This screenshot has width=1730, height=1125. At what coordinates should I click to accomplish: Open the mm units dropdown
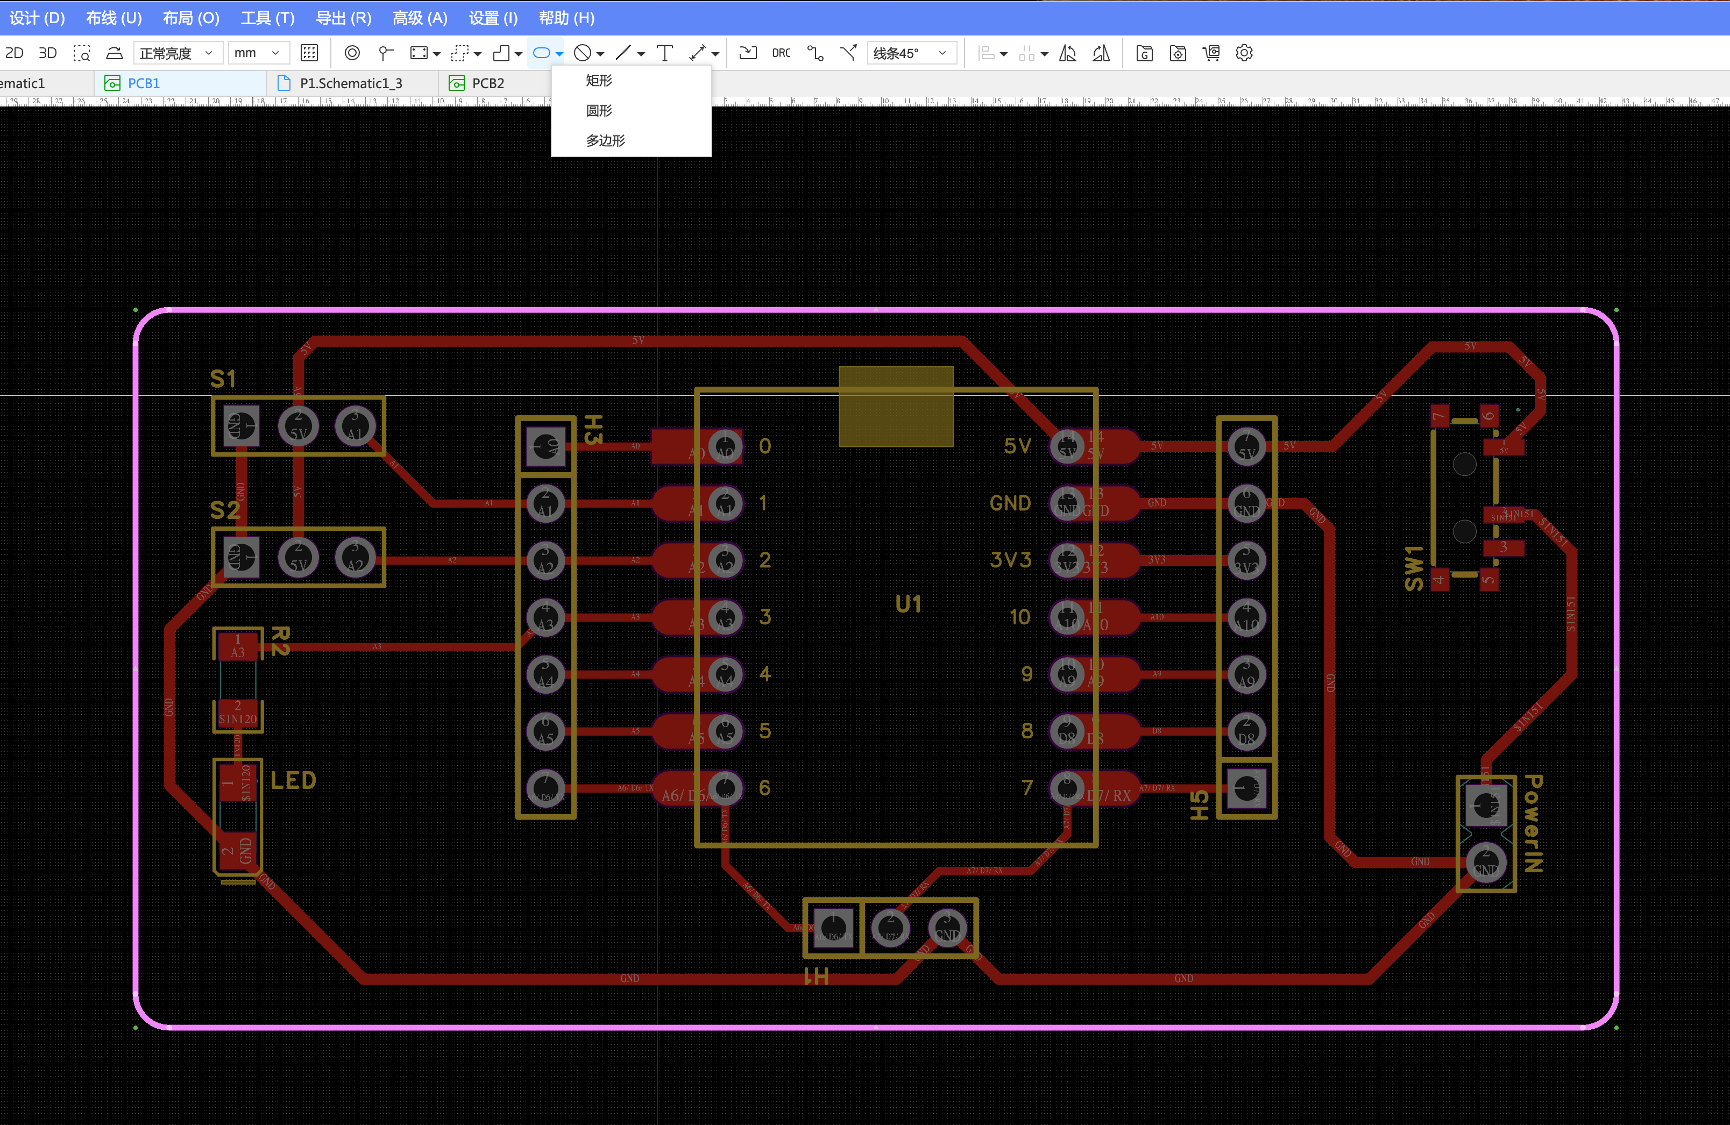click(258, 53)
